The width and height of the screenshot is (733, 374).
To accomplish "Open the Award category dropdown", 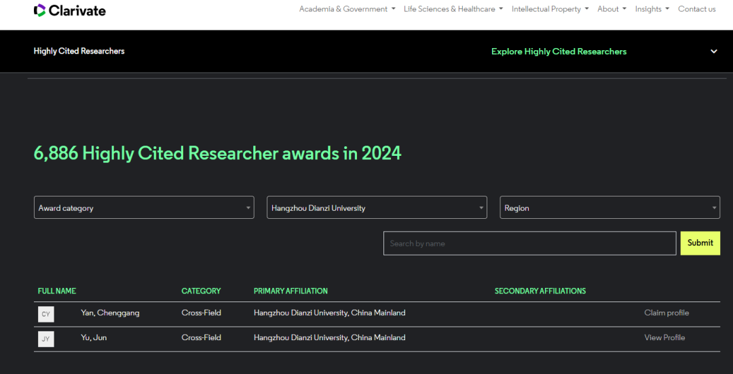I will tap(144, 207).
